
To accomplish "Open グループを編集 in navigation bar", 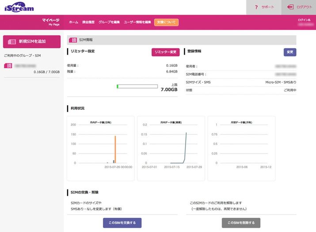I will (109, 22).
